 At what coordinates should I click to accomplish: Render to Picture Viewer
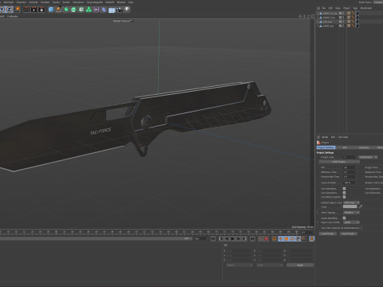tap(34, 10)
